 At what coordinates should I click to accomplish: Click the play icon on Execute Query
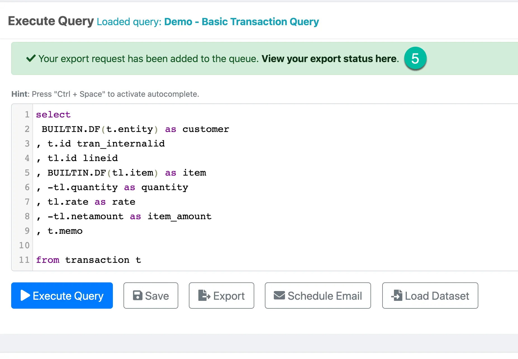pos(25,296)
